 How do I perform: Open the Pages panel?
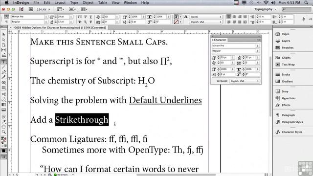click(282, 34)
